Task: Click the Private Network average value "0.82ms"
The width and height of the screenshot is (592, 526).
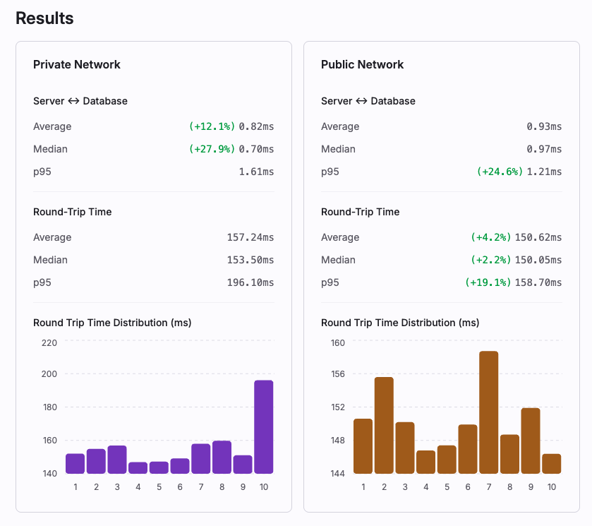Action: pos(256,126)
